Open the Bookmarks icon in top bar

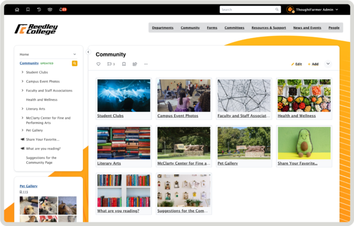coord(28,10)
